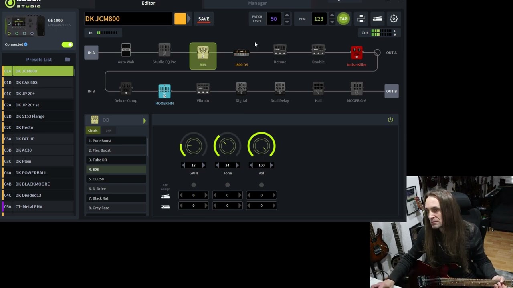The image size is (513, 288).
Task: Expand the OD module list arrow
Action: (x=145, y=120)
